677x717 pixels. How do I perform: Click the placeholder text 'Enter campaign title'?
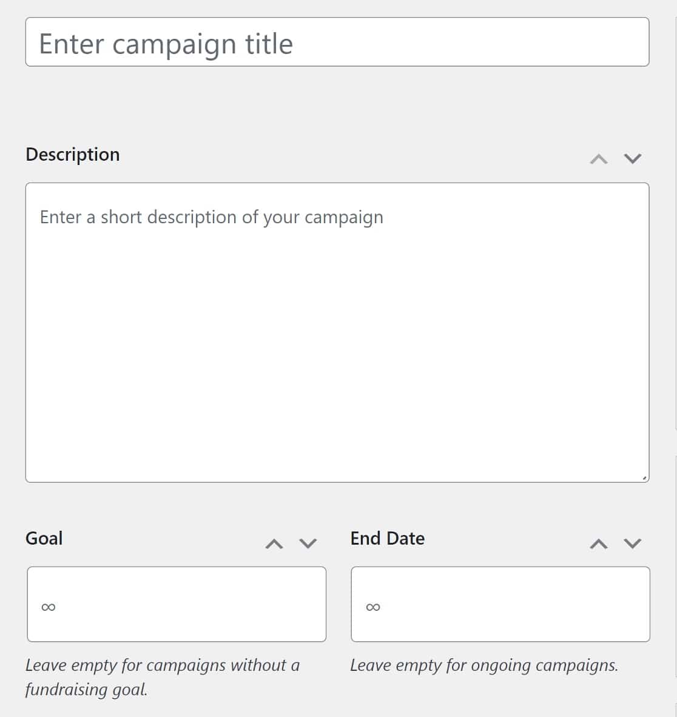[x=166, y=44]
